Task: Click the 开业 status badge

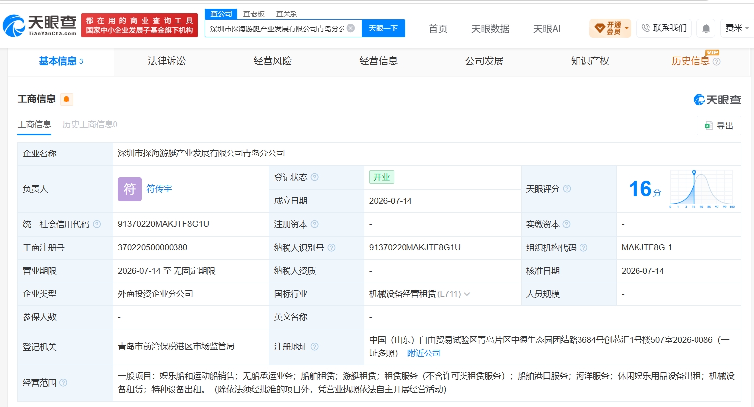Action: pos(381,177)
